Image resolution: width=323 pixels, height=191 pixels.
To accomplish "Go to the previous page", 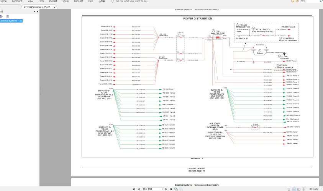I will [138, 189].
